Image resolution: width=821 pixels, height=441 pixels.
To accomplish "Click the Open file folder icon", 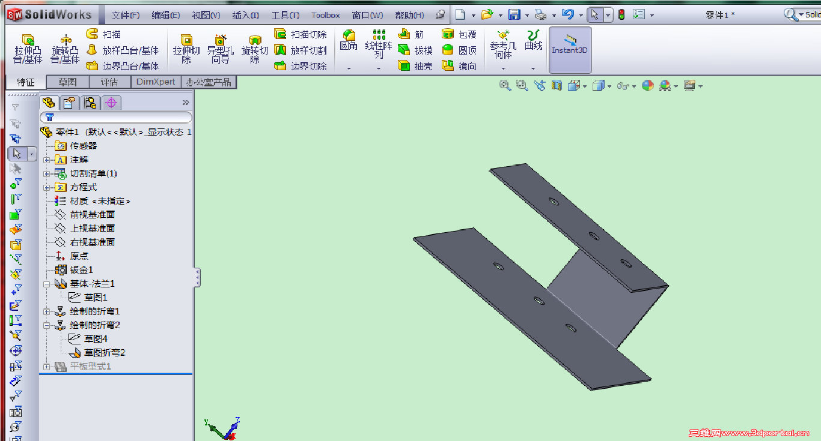I will pos(487,14).
